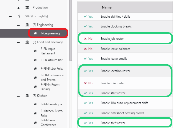Screen dimensions: 173x128
Task: Select the (F) Kitchen department
Action: point(40,96)
